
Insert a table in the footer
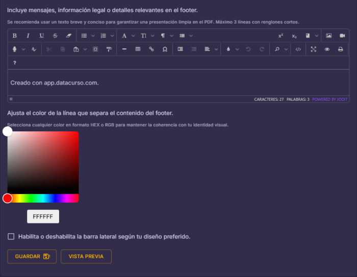138,49
